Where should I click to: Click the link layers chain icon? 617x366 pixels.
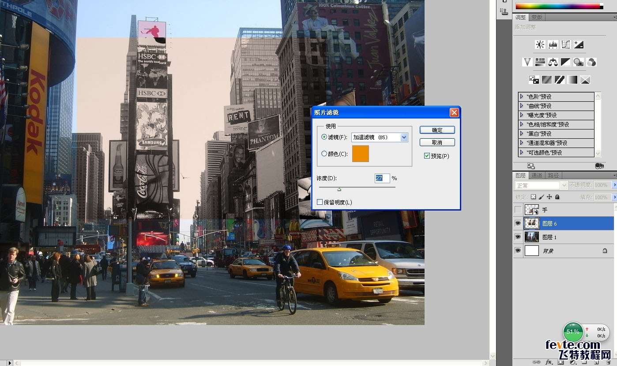(x=536, y=362)
